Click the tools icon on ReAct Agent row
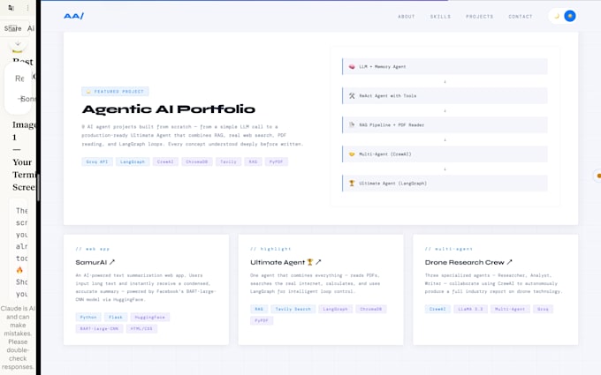 352,95
